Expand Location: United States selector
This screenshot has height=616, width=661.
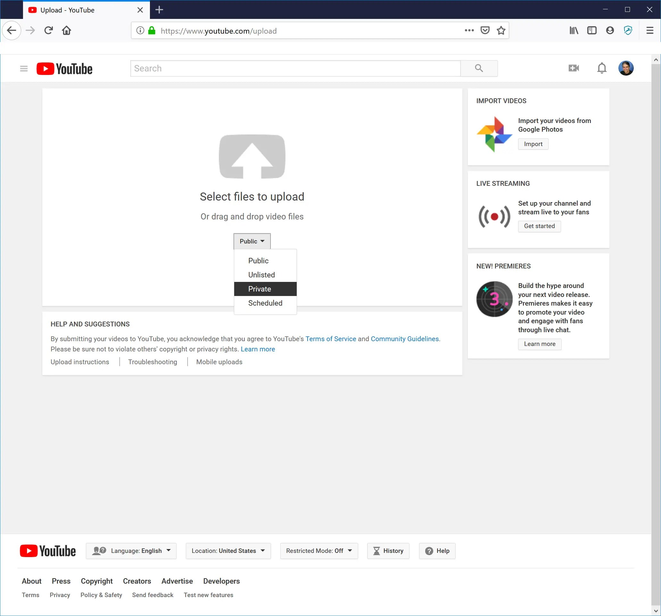click(228, 551)
